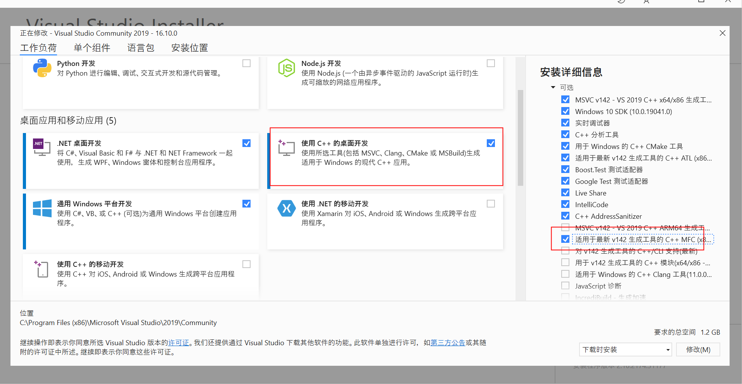Uncheck the IntelliCode component
The image size is (742, 384).
566,204
